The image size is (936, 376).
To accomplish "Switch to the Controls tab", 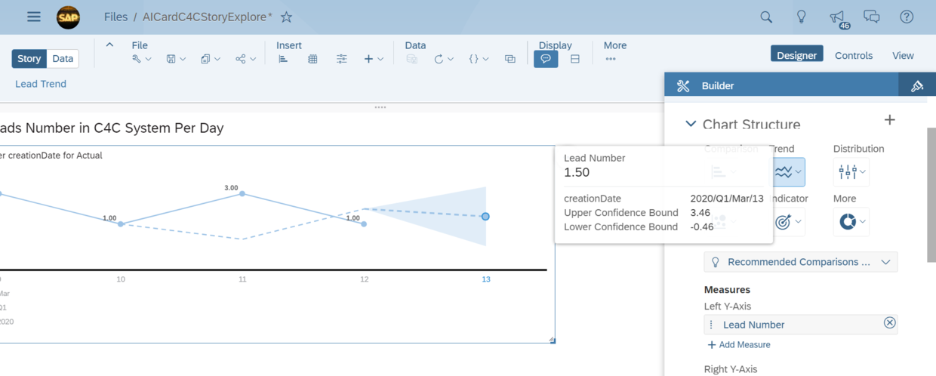I will [854, 55].
